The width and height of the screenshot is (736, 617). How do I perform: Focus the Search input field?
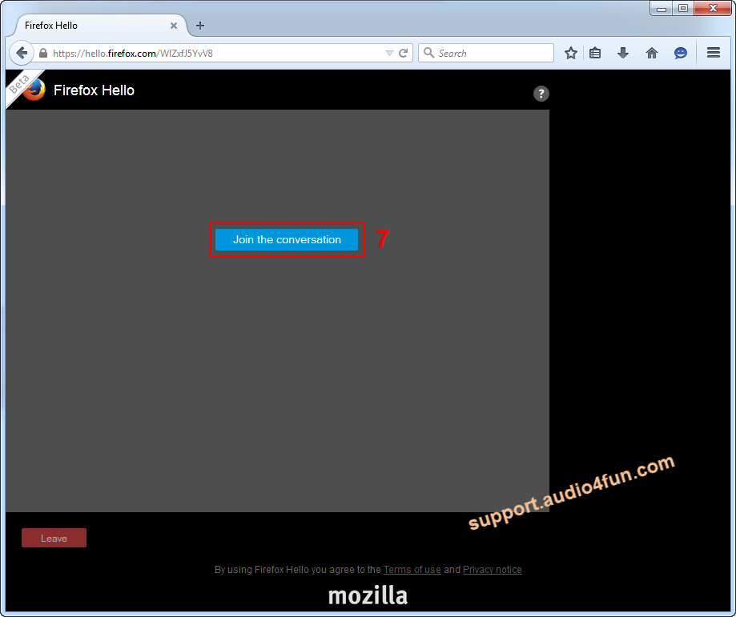[486, 53]
